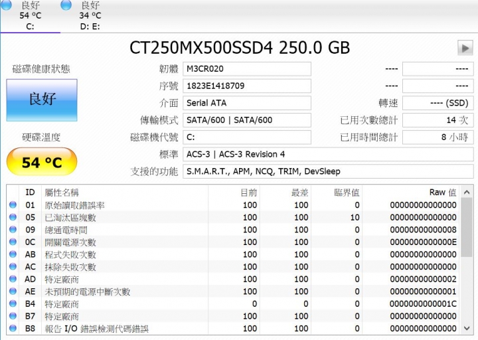Click the yellow 54 °C temperature indicator

click(42, 161)
